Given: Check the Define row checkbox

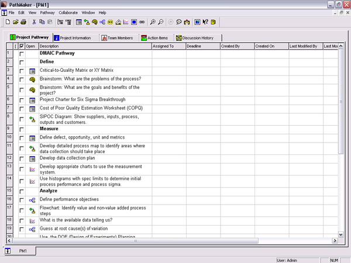Looking at the screenshot, I should pos(22,63).
